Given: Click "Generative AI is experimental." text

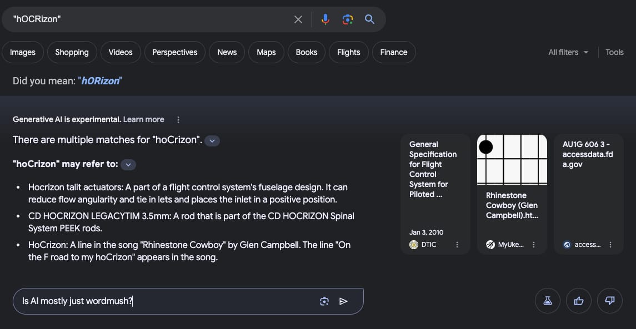Looking at the screenshot, I should click(x=67, y=119).
